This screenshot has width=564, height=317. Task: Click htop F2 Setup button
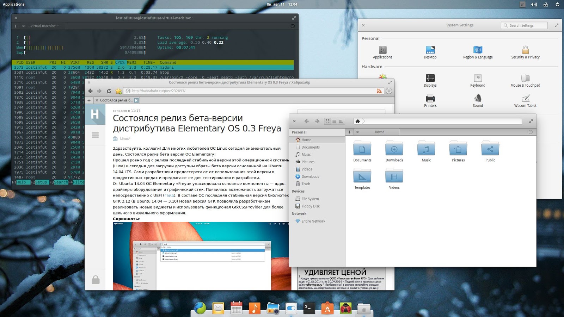point(41,182)
